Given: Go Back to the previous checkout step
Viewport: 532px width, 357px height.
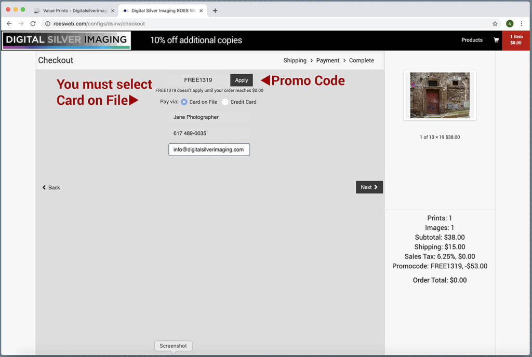Looking at the screenshot, I should point(51,188).
